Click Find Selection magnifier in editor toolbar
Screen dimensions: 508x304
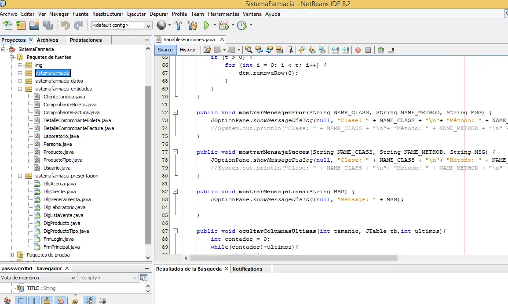[x=249, y=50]
